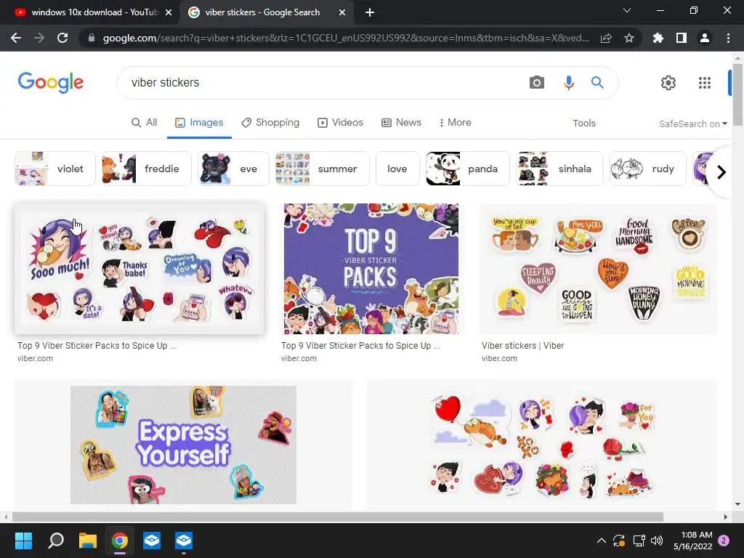Filter images by the rudy chip
This screenshot has height=558, width=744.
tap(647, 169)
